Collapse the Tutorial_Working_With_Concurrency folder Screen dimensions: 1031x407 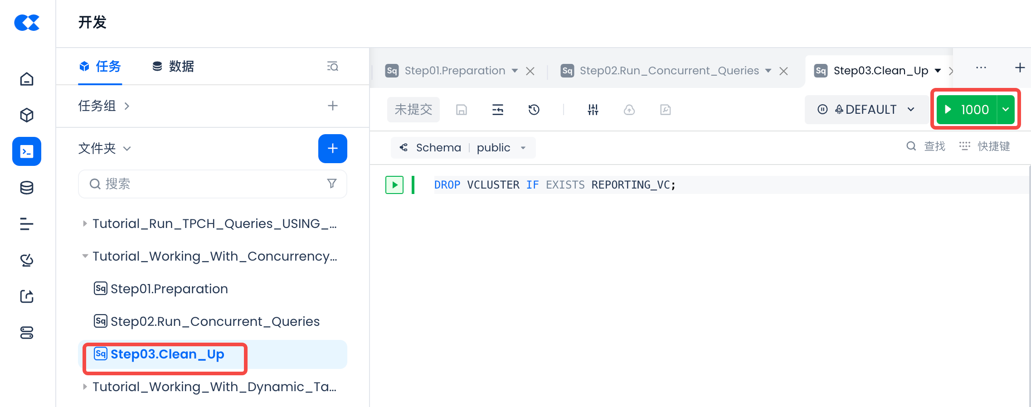tap(85, 256)
